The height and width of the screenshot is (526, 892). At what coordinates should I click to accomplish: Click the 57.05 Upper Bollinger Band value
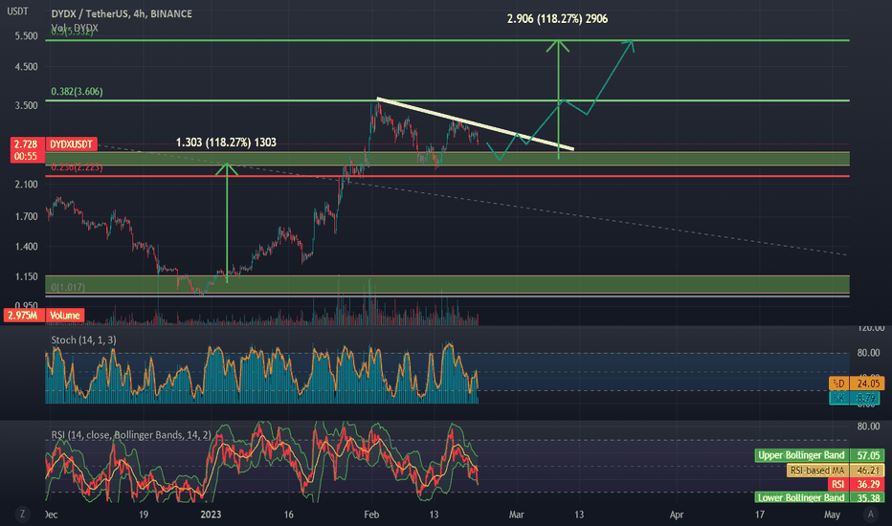tap(867, 455)
